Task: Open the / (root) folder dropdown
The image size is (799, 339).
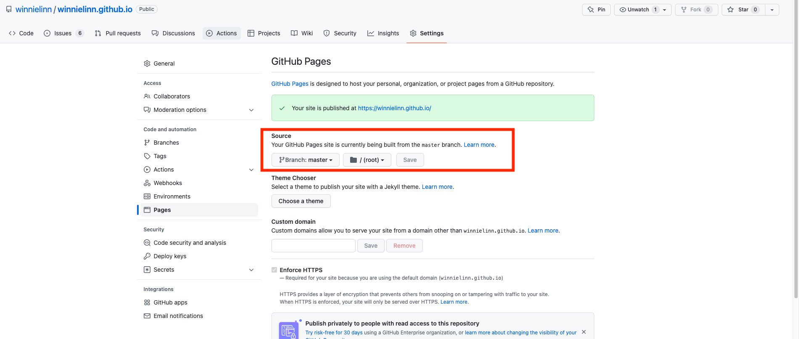Action: coord(367,160)
